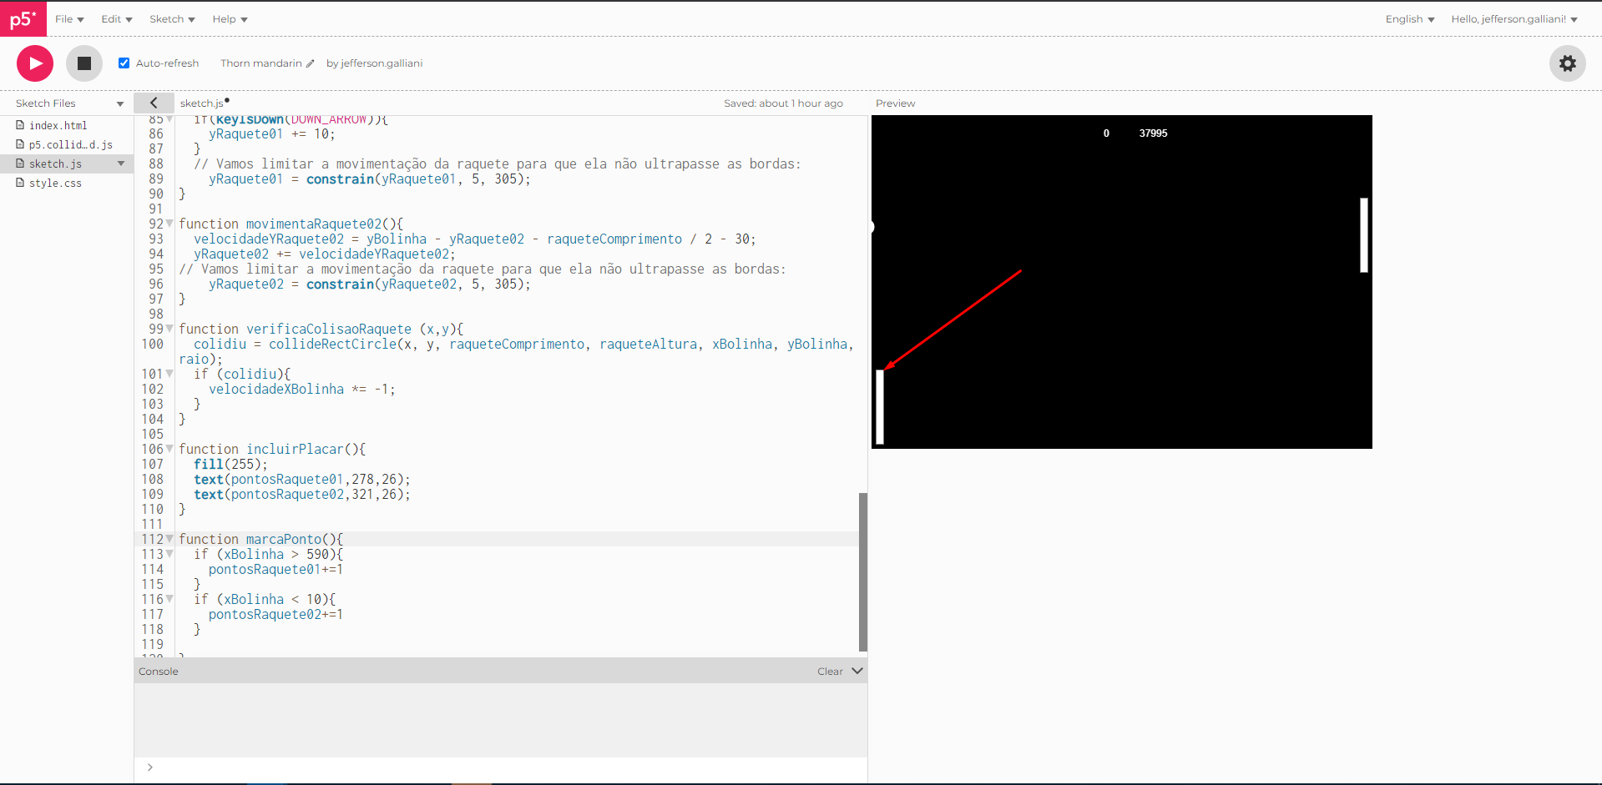Expand the Sketch Files options arrow

click(x=120, y=103)
